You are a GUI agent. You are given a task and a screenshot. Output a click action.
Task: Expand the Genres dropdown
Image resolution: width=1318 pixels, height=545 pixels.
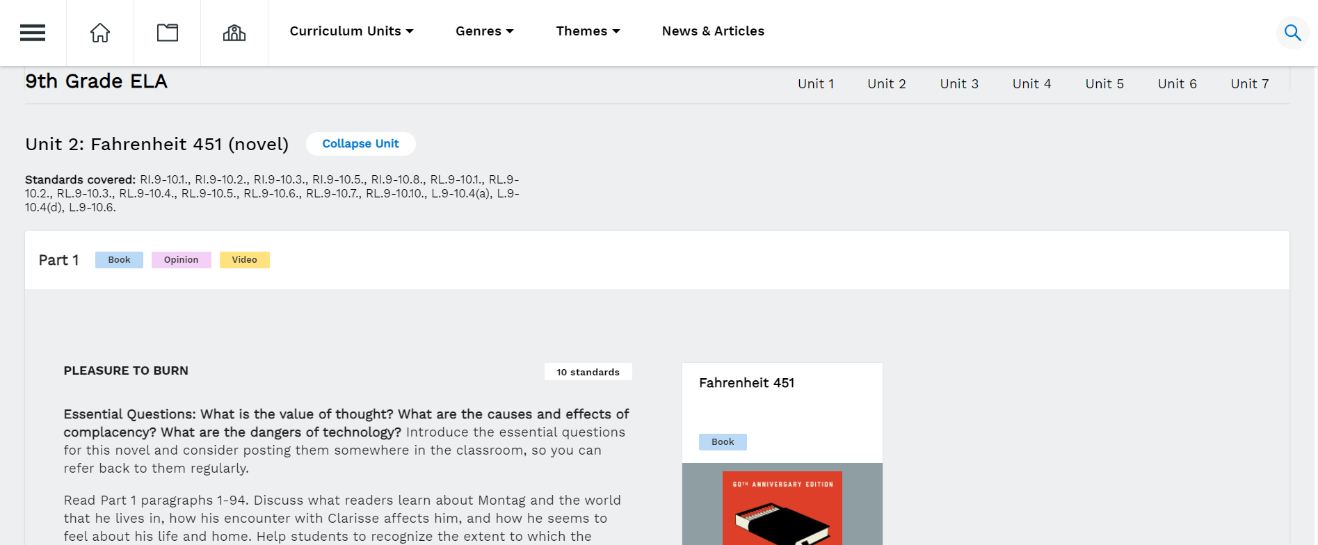coord(484,31)
